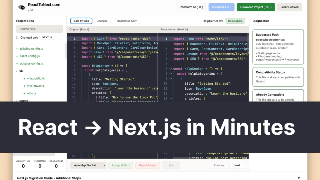Click line 1 import in Original pane
This screenshot has height=180, width=320.
[x=116, y=39]
